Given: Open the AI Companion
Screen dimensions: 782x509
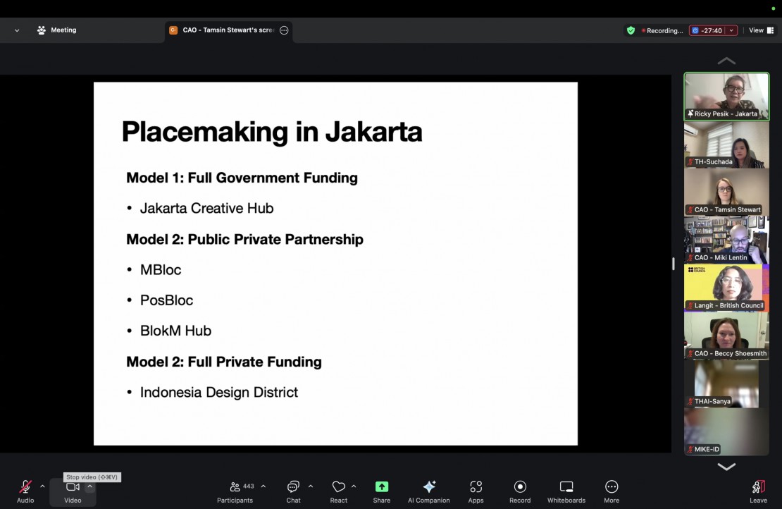Looking at the screenshot, I should pyautogui.click(x=428, y=490).
